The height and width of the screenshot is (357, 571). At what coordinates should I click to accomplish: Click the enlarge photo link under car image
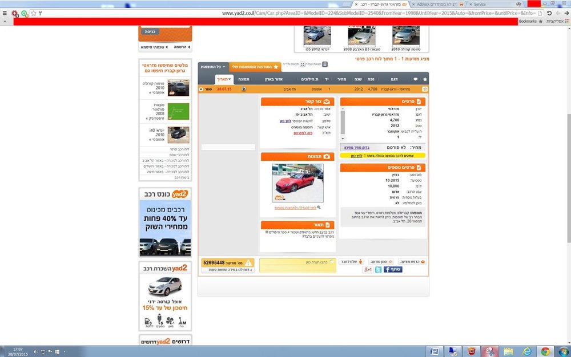tap(295, 208)
